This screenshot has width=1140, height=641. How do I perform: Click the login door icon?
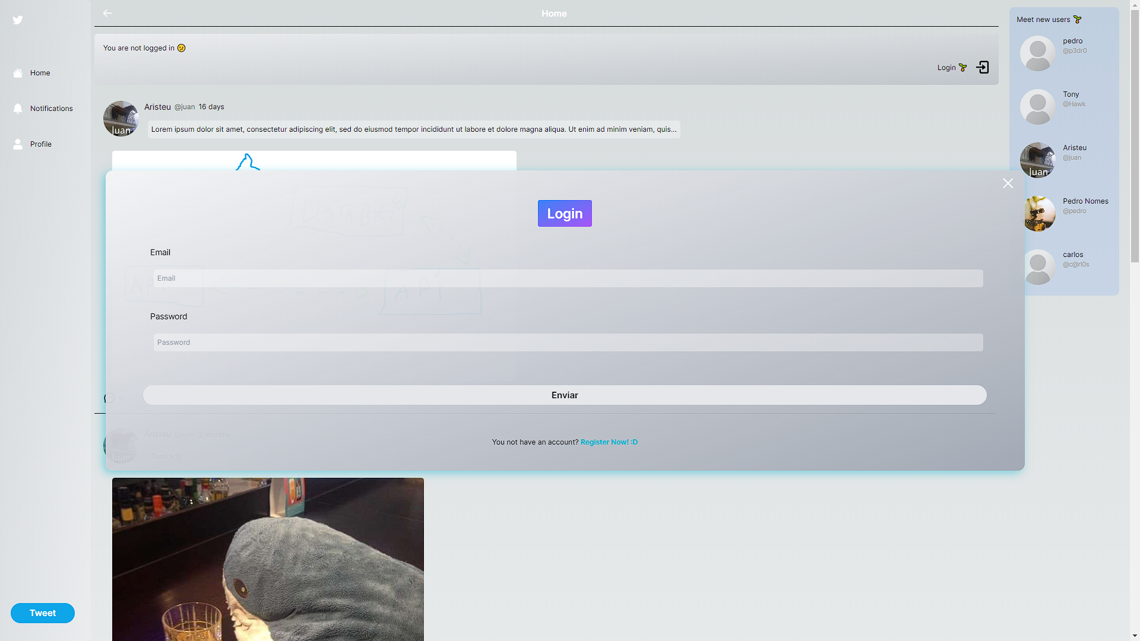coord(983,67)
